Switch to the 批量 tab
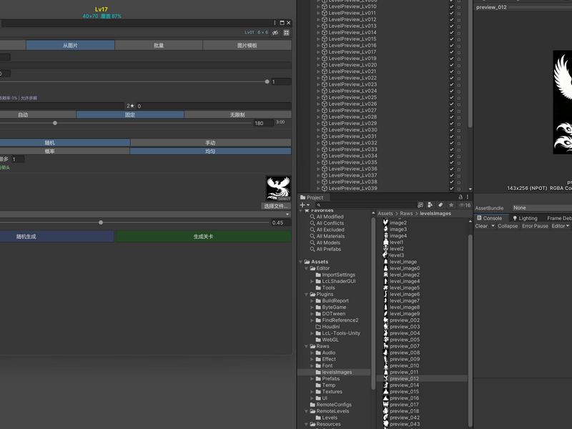This screenshot has width=572, height=429. [x=159, y=45]
